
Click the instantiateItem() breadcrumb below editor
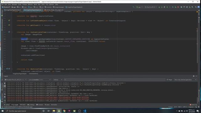click(33, 74)
